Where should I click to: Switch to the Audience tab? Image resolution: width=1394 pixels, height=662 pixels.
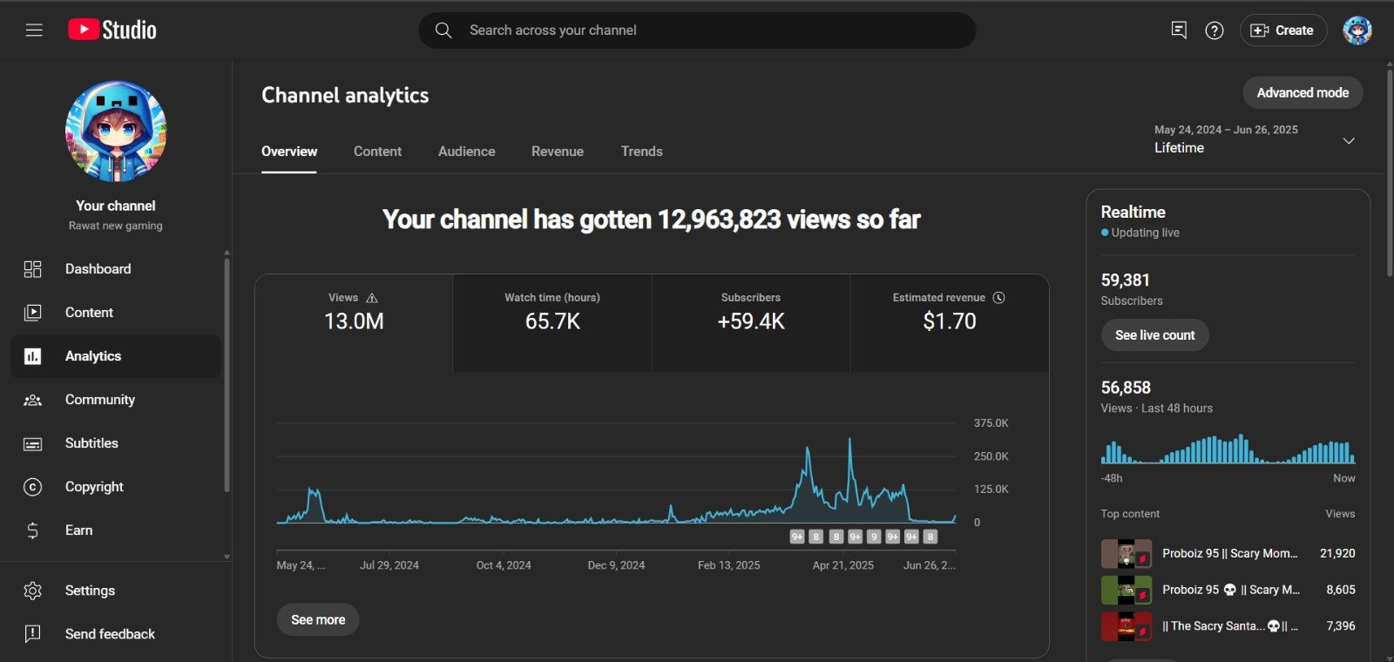[x=467, y=152]
